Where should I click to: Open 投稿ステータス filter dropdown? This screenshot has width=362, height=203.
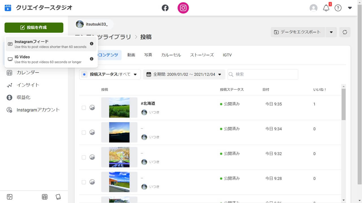[110, 74]
